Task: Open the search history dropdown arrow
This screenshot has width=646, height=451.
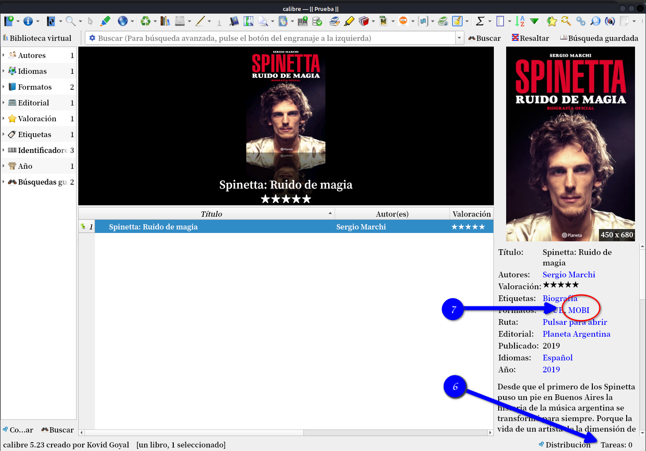Action: (x=459, y=38)
